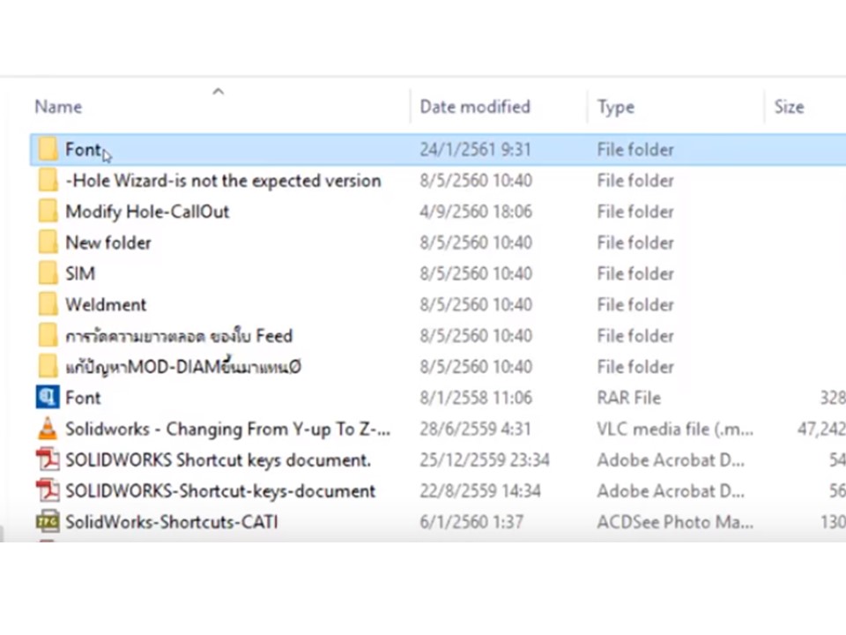Sort the list by Type column header
Viewport: 846px width, 635px height.
[x=616, y=107]
